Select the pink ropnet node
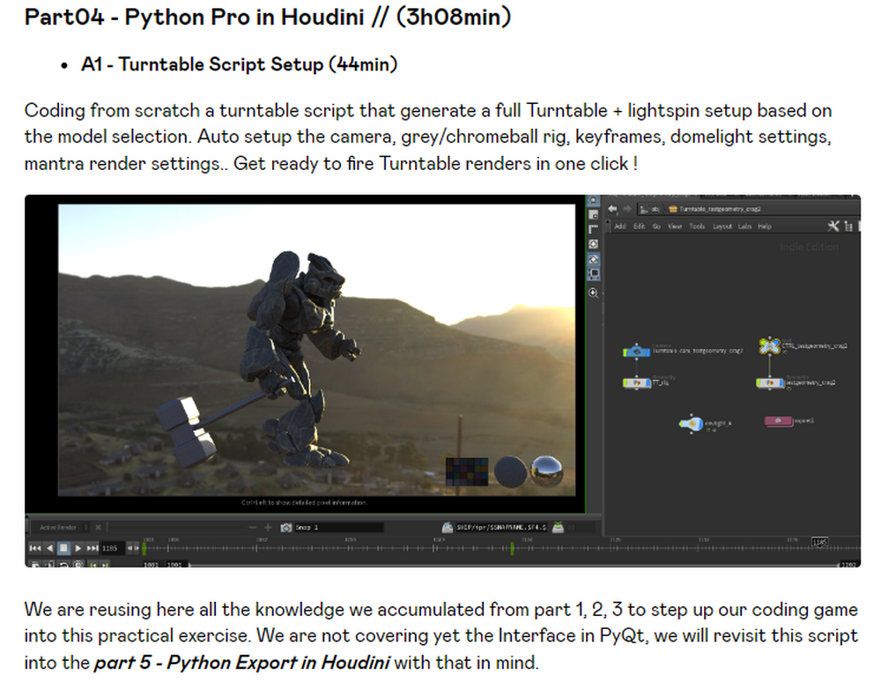 [778, 421]
